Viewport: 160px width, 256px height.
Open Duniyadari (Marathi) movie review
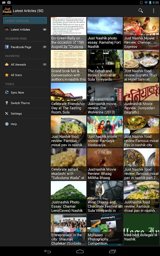(x=141, y=99)
